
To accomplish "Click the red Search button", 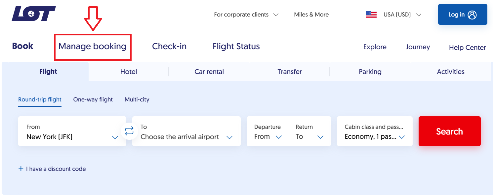I will point(449,131).
